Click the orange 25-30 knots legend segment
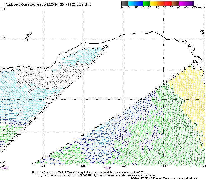 [161, 3]
